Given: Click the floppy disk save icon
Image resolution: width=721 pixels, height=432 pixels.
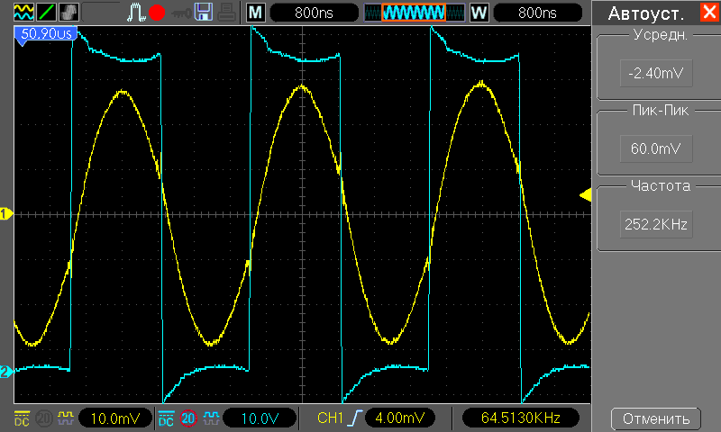Looking at the screenshot, I should [x=204, y=13].
